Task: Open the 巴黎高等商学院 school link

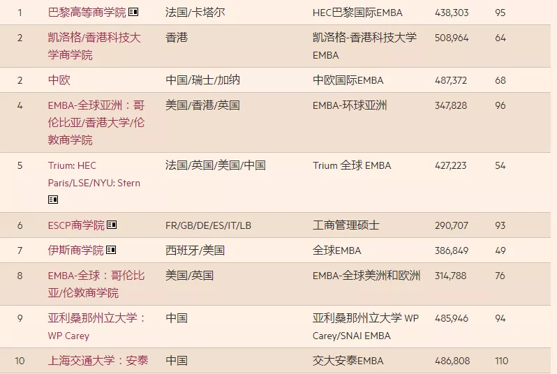Action: (x=87, y=13)
